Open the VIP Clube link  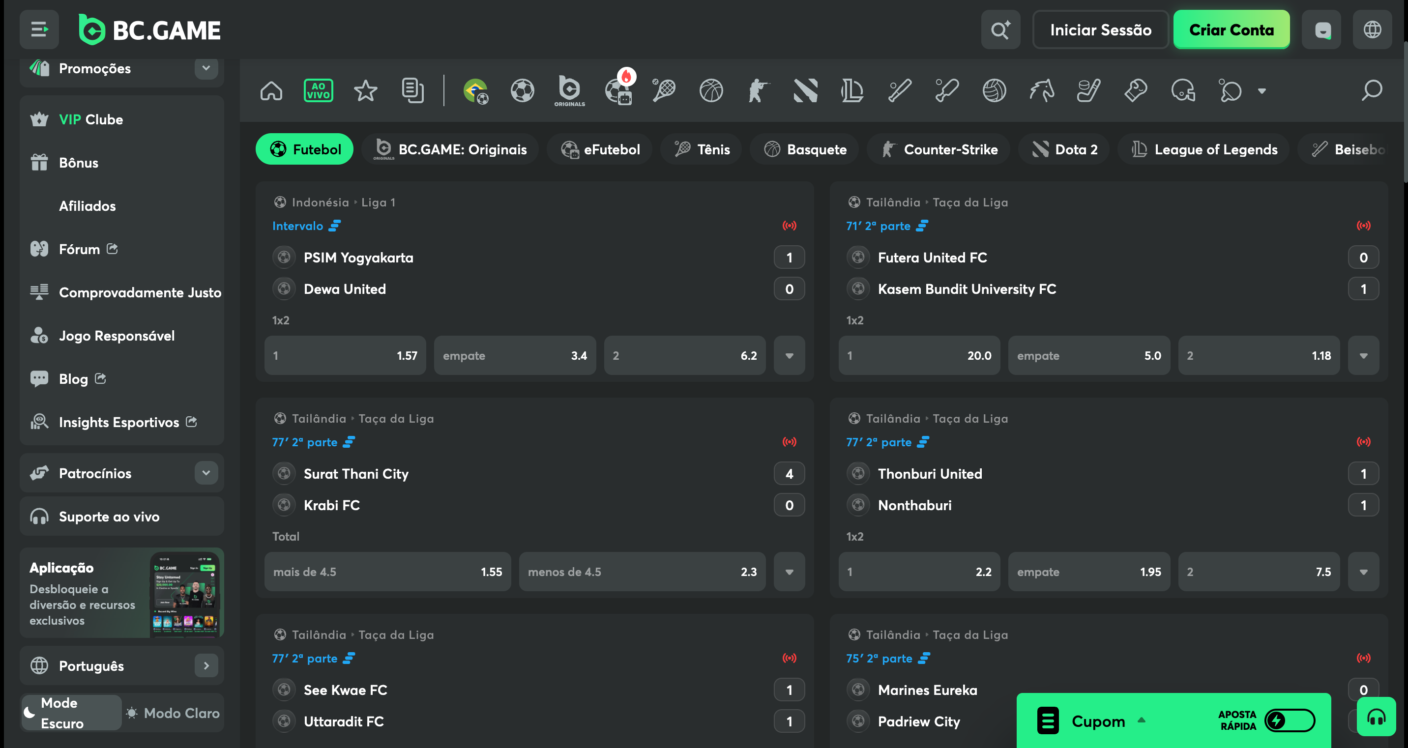[91, 119]
